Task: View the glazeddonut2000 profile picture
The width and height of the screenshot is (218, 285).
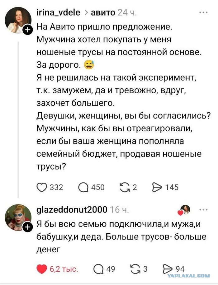Action: click(17, 217)
